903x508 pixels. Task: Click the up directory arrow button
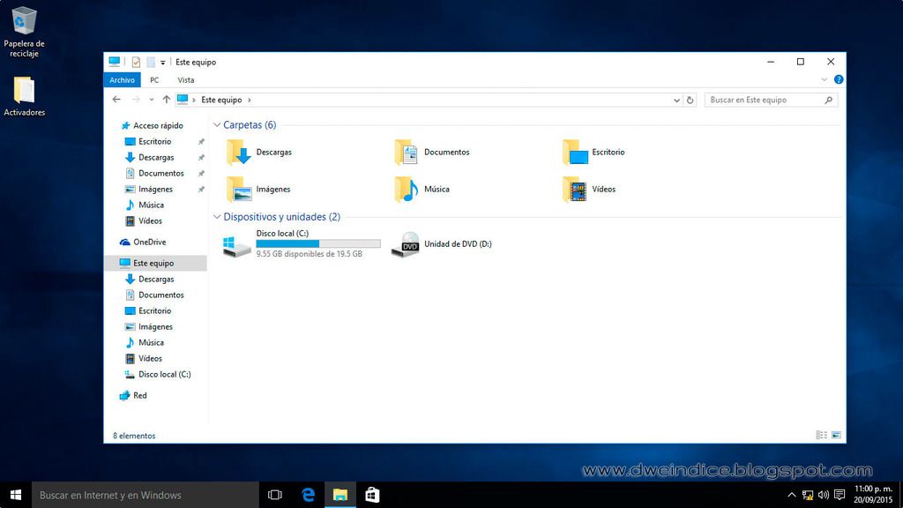coord(166,101)
